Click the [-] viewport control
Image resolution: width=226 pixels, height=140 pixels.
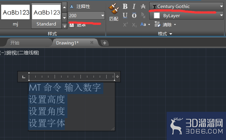coord(3,53)
